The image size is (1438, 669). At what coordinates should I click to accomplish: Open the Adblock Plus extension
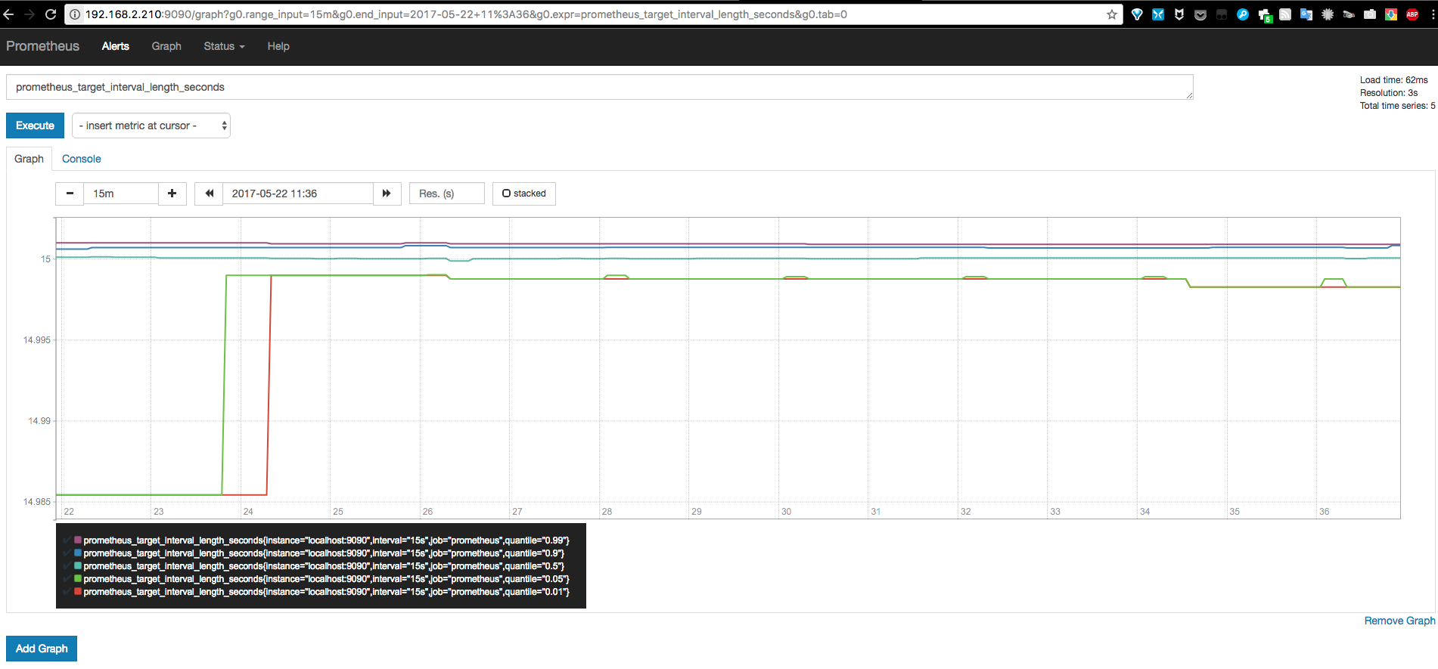(1412, 14)
